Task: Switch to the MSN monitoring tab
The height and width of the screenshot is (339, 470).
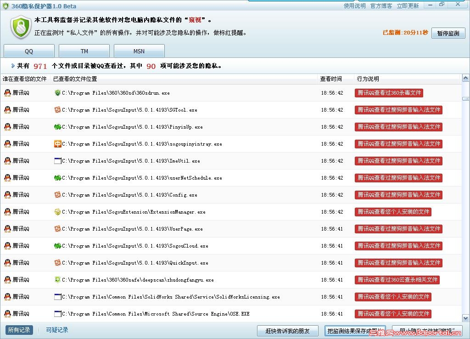Action: click(x=139, y=51)
